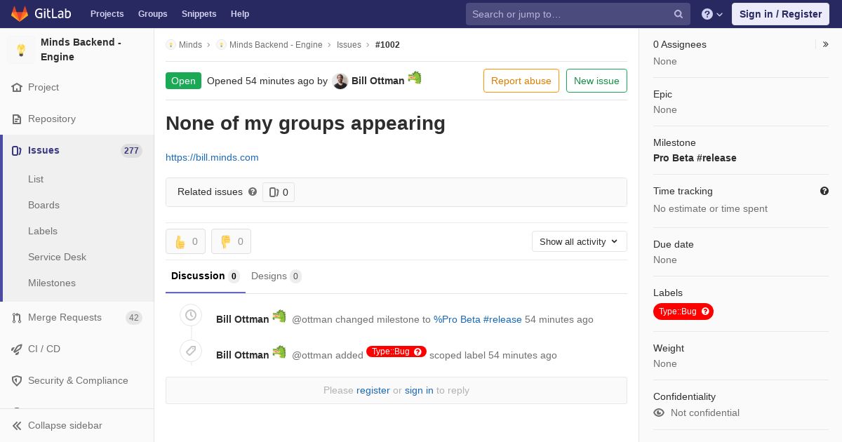Screen dimensions: 842x442
Task: Click the search magnifier icon
Action: coord(679,14)
